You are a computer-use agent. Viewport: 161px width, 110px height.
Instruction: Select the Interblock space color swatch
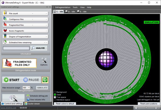[x=55, y=100]
